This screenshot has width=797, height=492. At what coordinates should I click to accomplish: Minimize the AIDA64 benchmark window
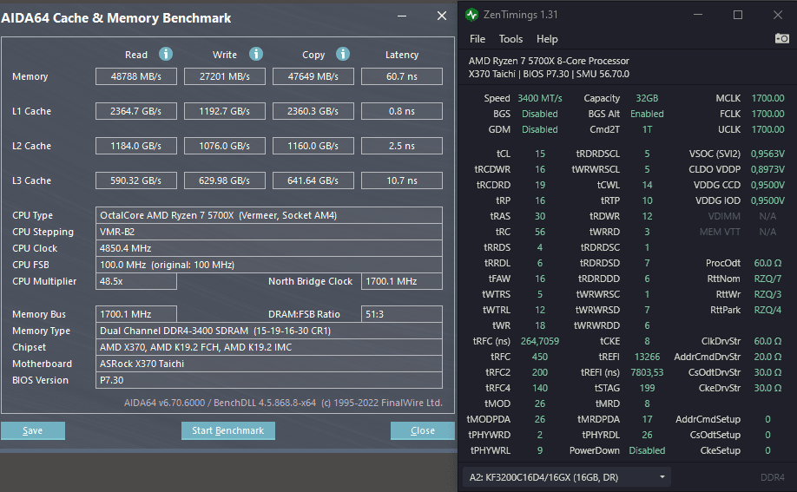pos(402,16)
